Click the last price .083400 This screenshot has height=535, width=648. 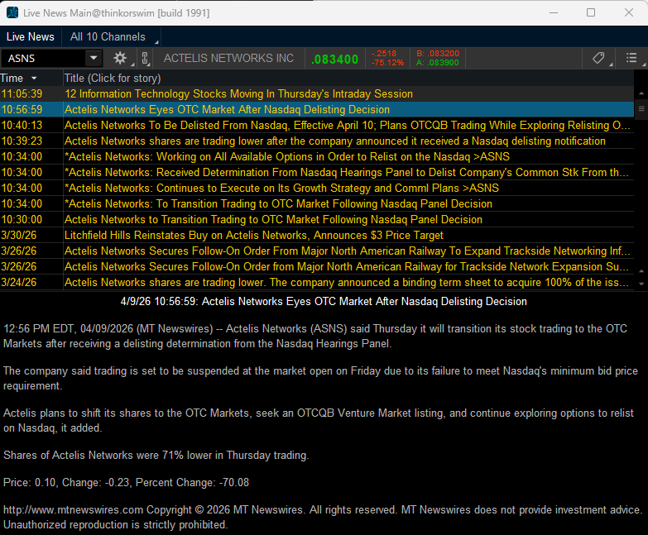334,59
